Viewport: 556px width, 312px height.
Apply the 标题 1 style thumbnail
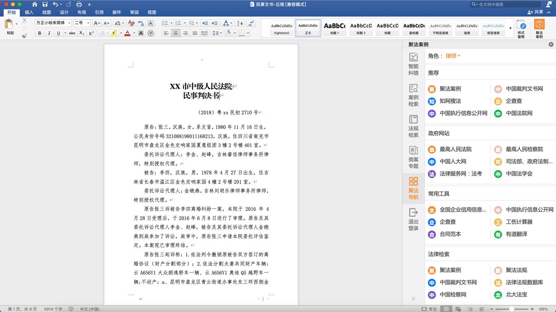[334, 28]
